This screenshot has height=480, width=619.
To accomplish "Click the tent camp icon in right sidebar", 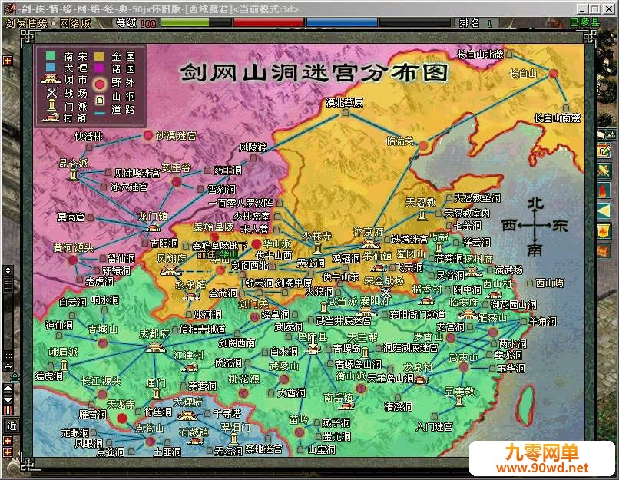I will (x=611, y=135).
